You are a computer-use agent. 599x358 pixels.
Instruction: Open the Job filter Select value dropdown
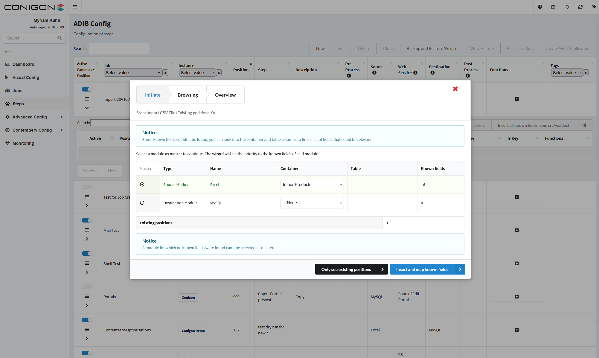click(133, 73)
